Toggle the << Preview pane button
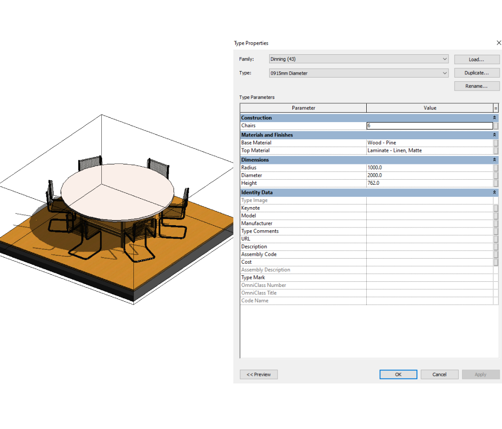The width and height of the screenshot is (502, 429). (x=258, y=374)
